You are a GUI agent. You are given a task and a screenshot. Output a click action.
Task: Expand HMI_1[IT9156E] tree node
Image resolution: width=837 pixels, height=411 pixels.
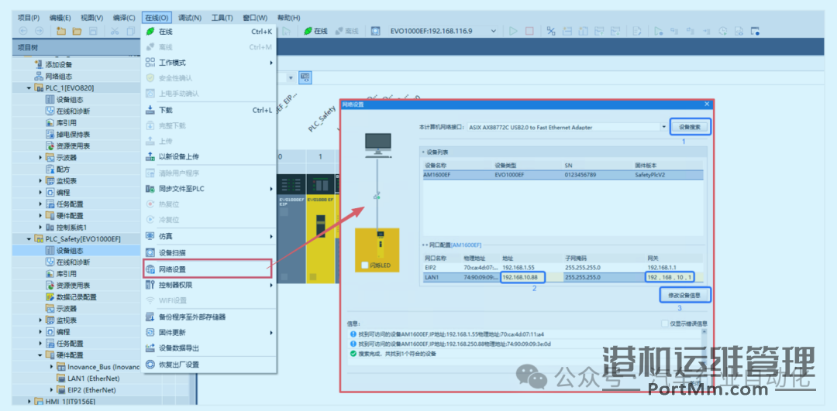[x=29, y=401]
